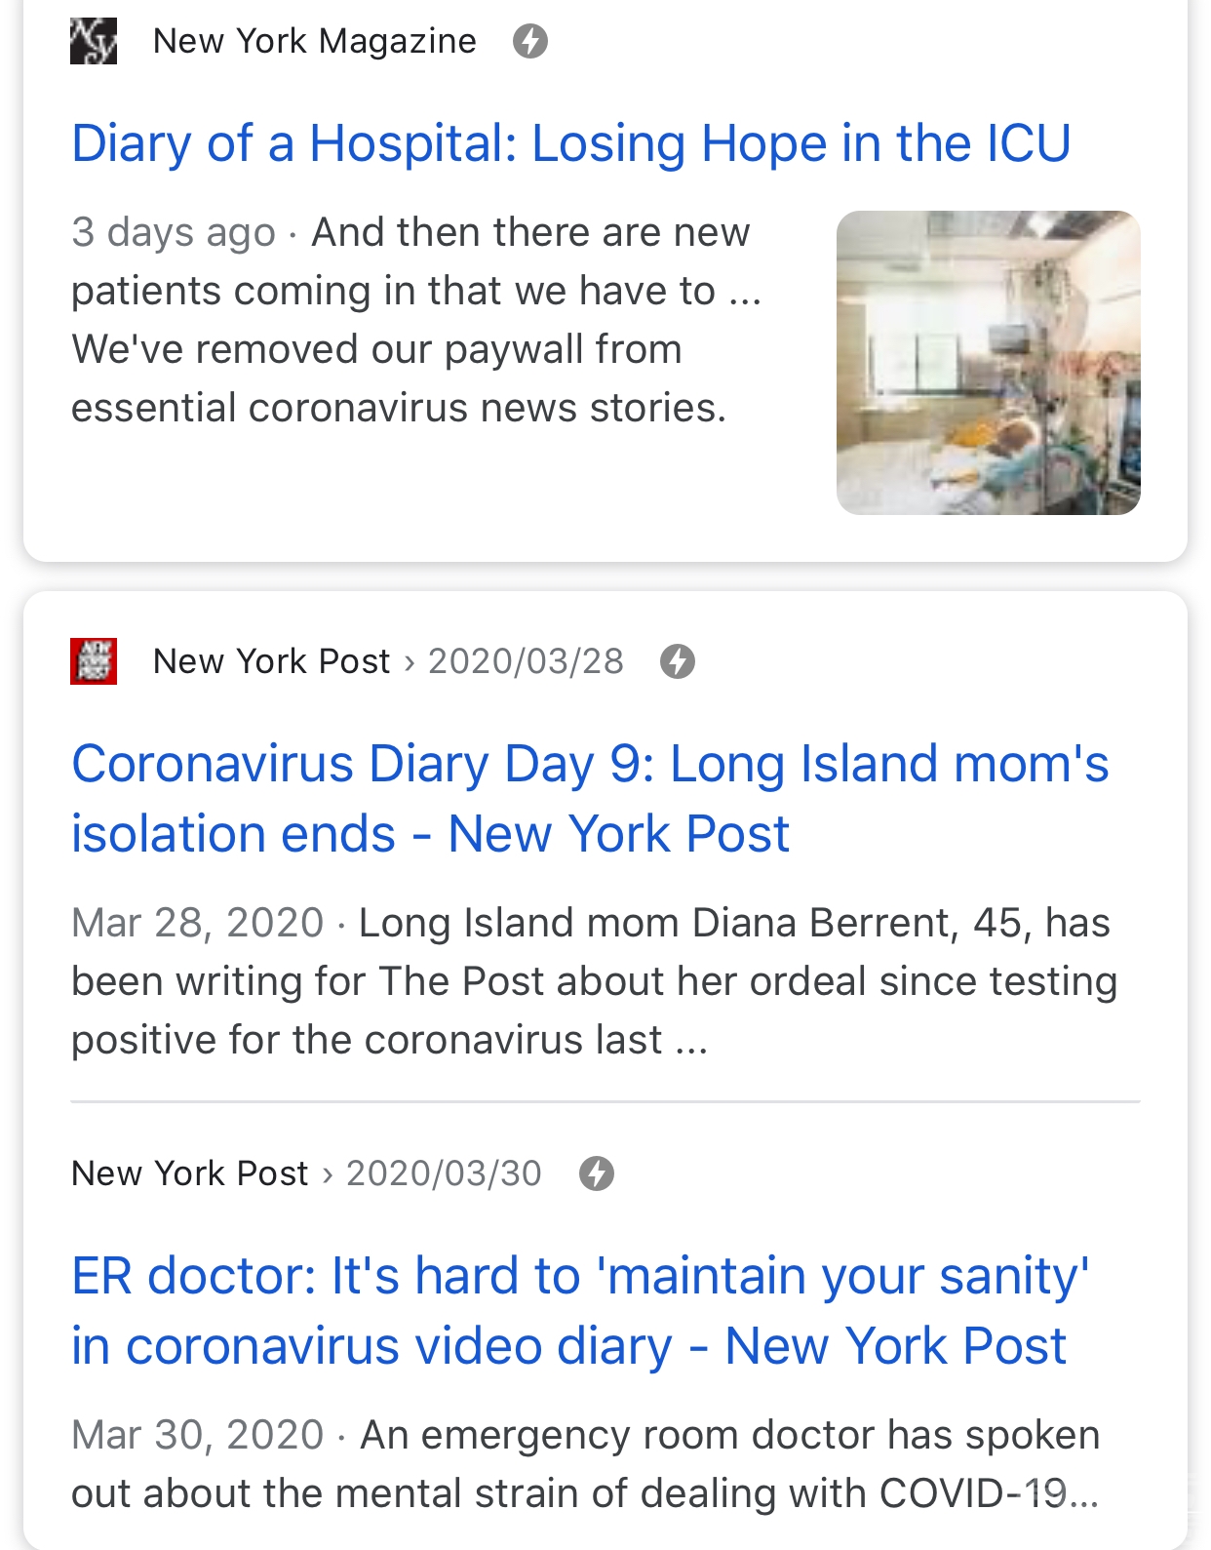The height and width of the screenshot is (1550, 1211).
Task: Open "Diary of a Hospital: Losing Hope" article
Action: tap(570, 143)
